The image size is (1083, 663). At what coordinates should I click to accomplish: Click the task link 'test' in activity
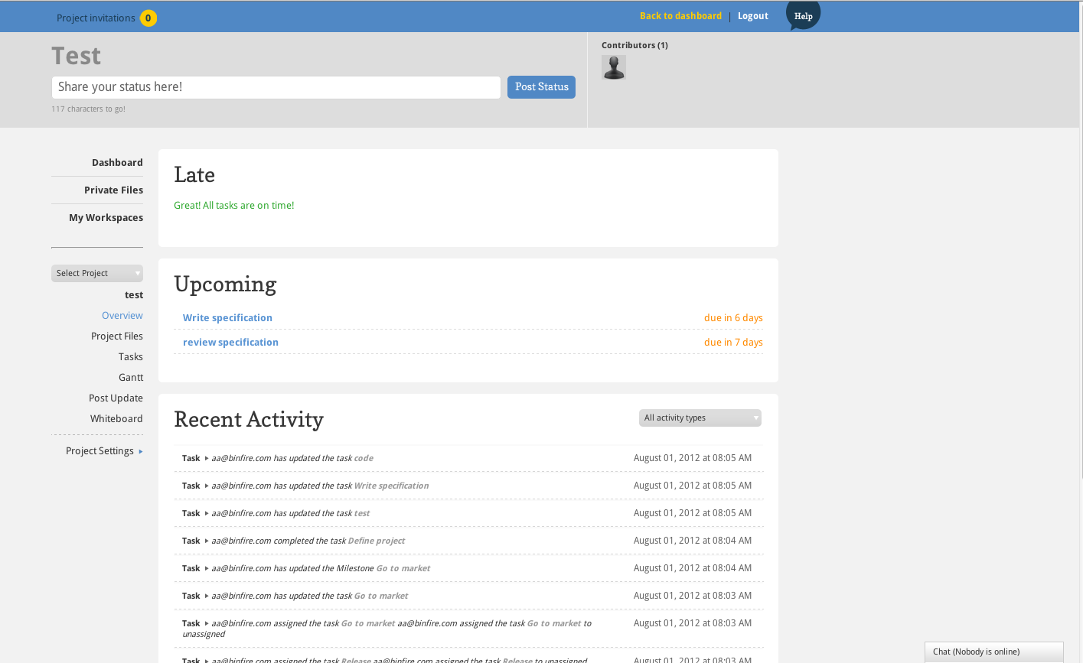(362, 513)
